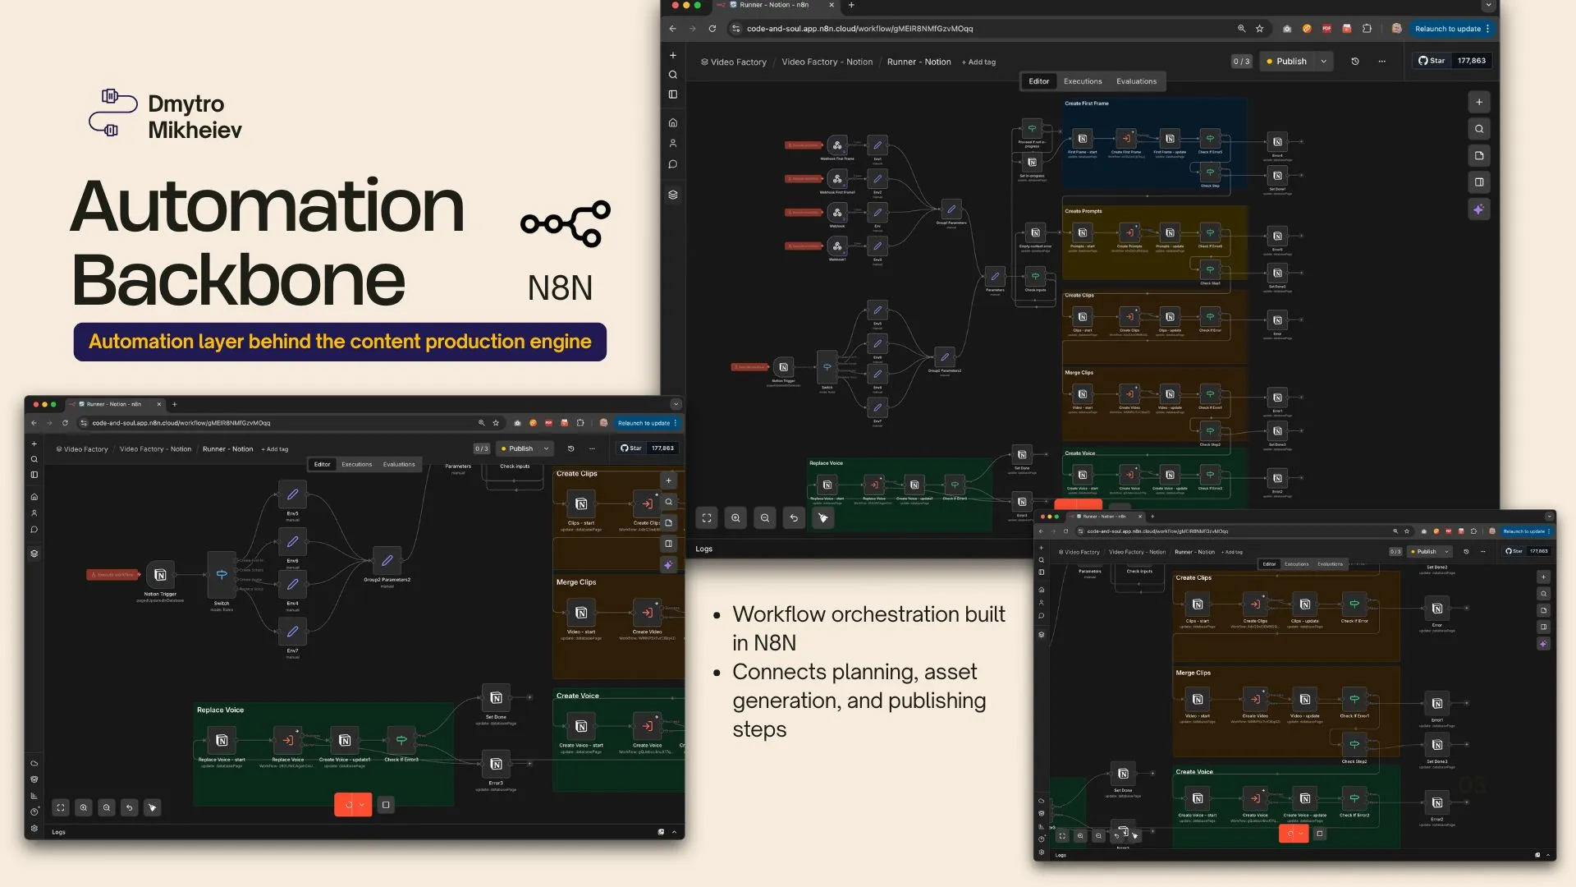
Task: Click Publish button in top-right window
Action: (x=1286, y=62)
